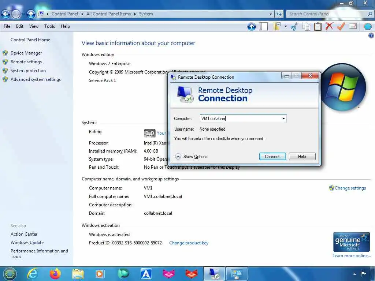Screen dimensions: 375x281
Task: Open Windows Explorer from taskbar
Action: pos(78,274)
